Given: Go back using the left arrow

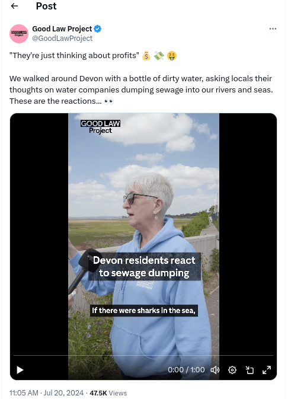Looking at the screenshot, I should [14, 6].
